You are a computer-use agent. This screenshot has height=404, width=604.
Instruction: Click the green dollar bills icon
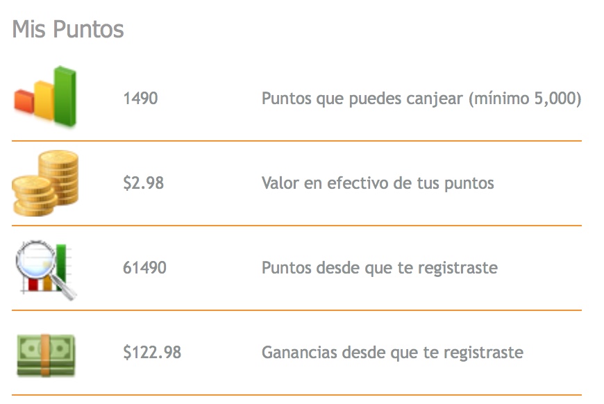pyautogui.click(x=46, y=355)
